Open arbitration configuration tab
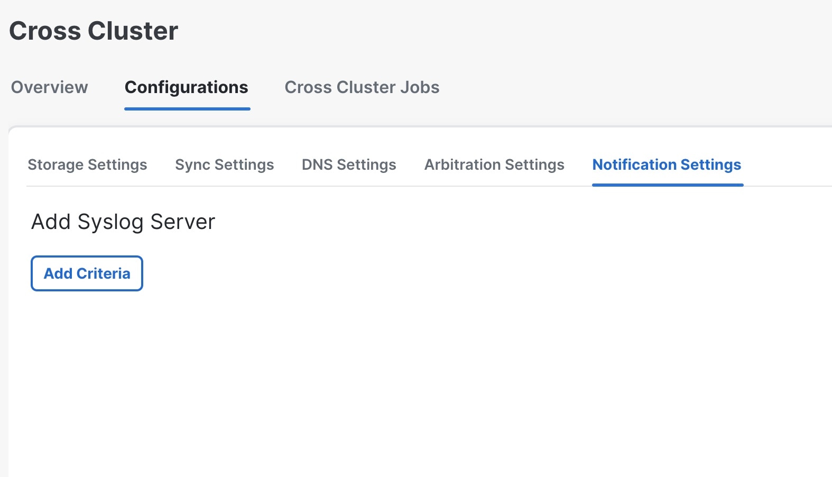832x477 pixels. click(x=494, y=164)
